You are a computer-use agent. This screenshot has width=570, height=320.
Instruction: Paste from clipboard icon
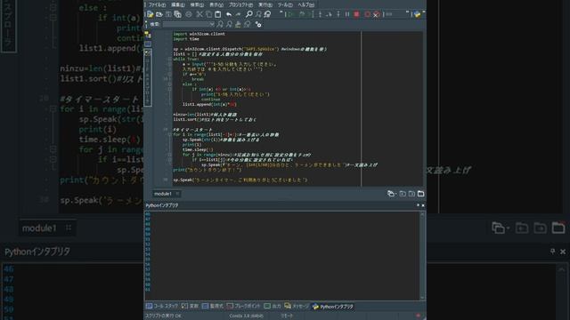[x=217, y=14]
